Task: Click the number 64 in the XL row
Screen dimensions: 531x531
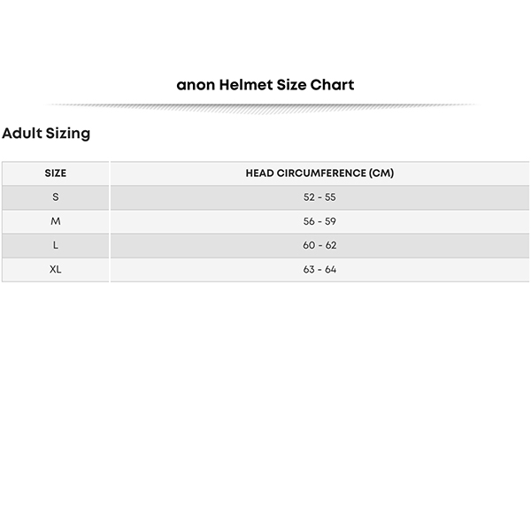Action: [330, 270]
